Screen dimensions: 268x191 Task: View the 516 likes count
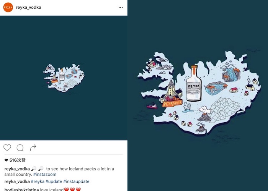click(x=18, y=160)
